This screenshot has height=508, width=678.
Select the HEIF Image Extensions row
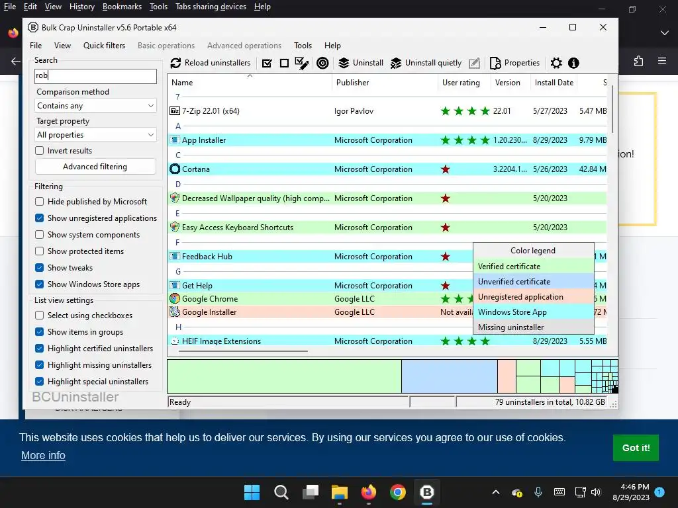pyautogui.click(x=387, y=341)
